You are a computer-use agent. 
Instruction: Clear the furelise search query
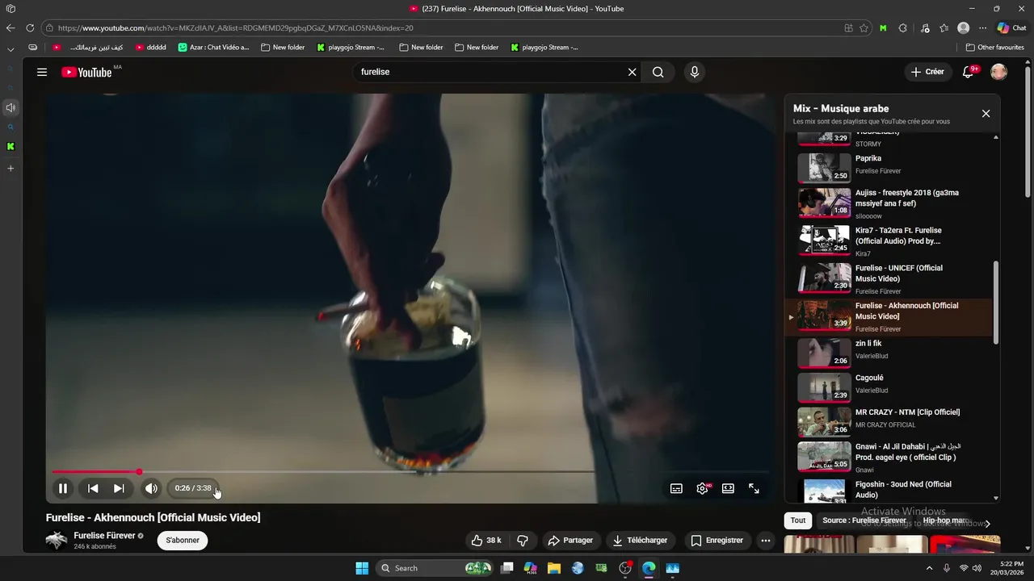click(x=632, y=72)
